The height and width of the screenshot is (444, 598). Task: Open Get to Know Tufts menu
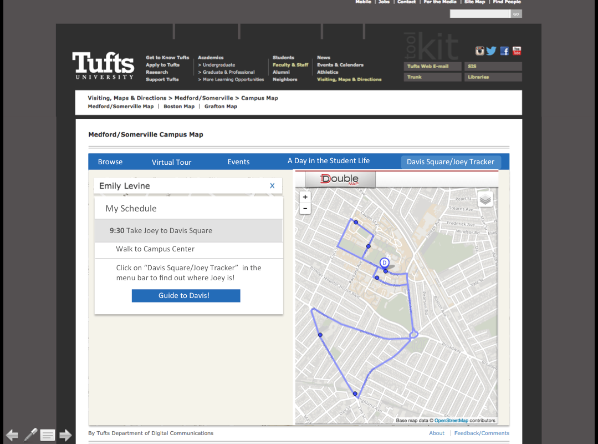click(167, 58)
